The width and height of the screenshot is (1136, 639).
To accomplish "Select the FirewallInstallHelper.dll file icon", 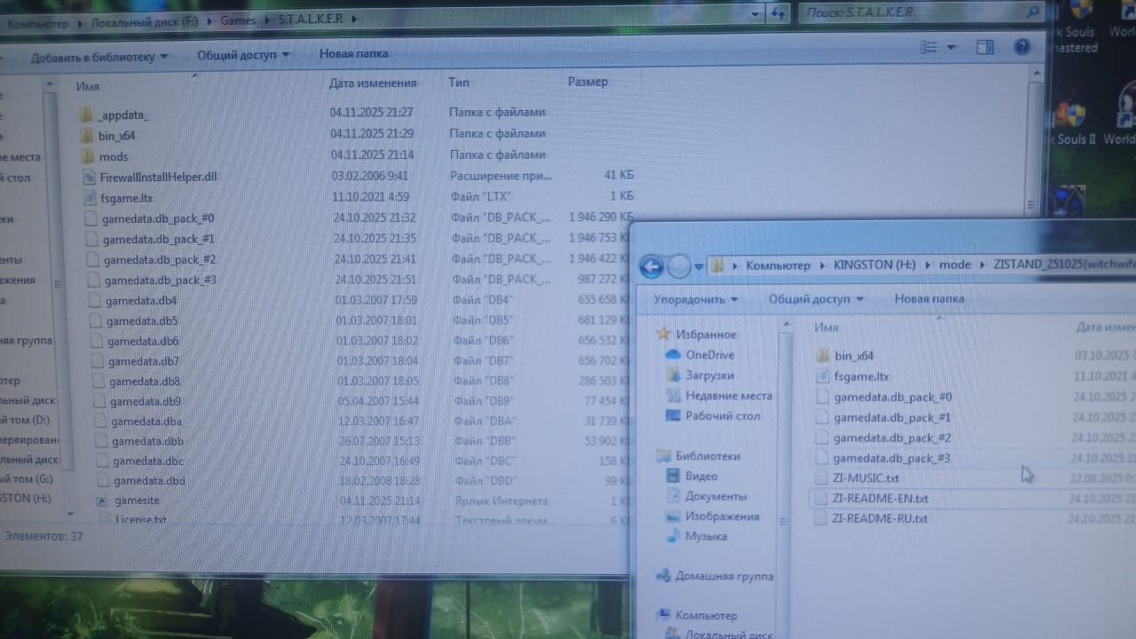I will pyautogui.click(x=89, y=177).
